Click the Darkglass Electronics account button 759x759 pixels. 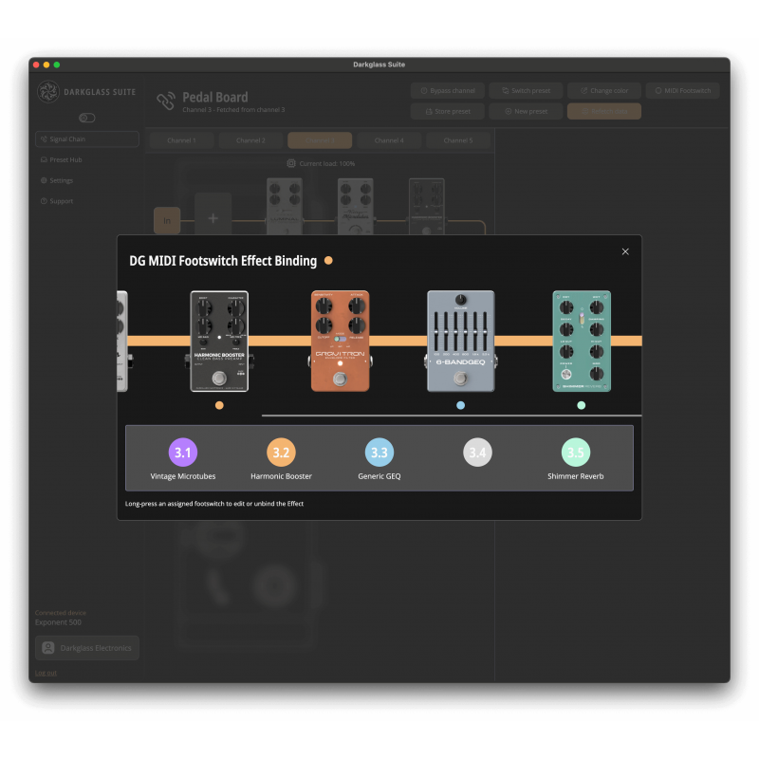tap(87, 648)
